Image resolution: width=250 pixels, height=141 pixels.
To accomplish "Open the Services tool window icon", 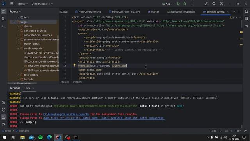I will [4, 103].
